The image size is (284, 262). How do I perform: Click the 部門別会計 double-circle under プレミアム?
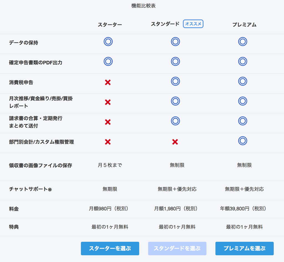[x=243, y=141]
